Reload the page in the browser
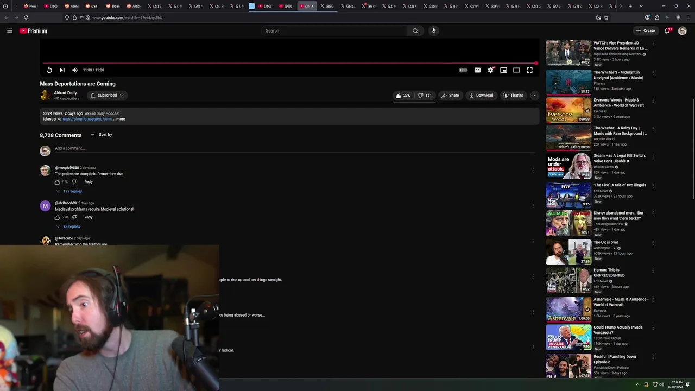695x391 pixels. pyautogui.click(x=26, y=17)
